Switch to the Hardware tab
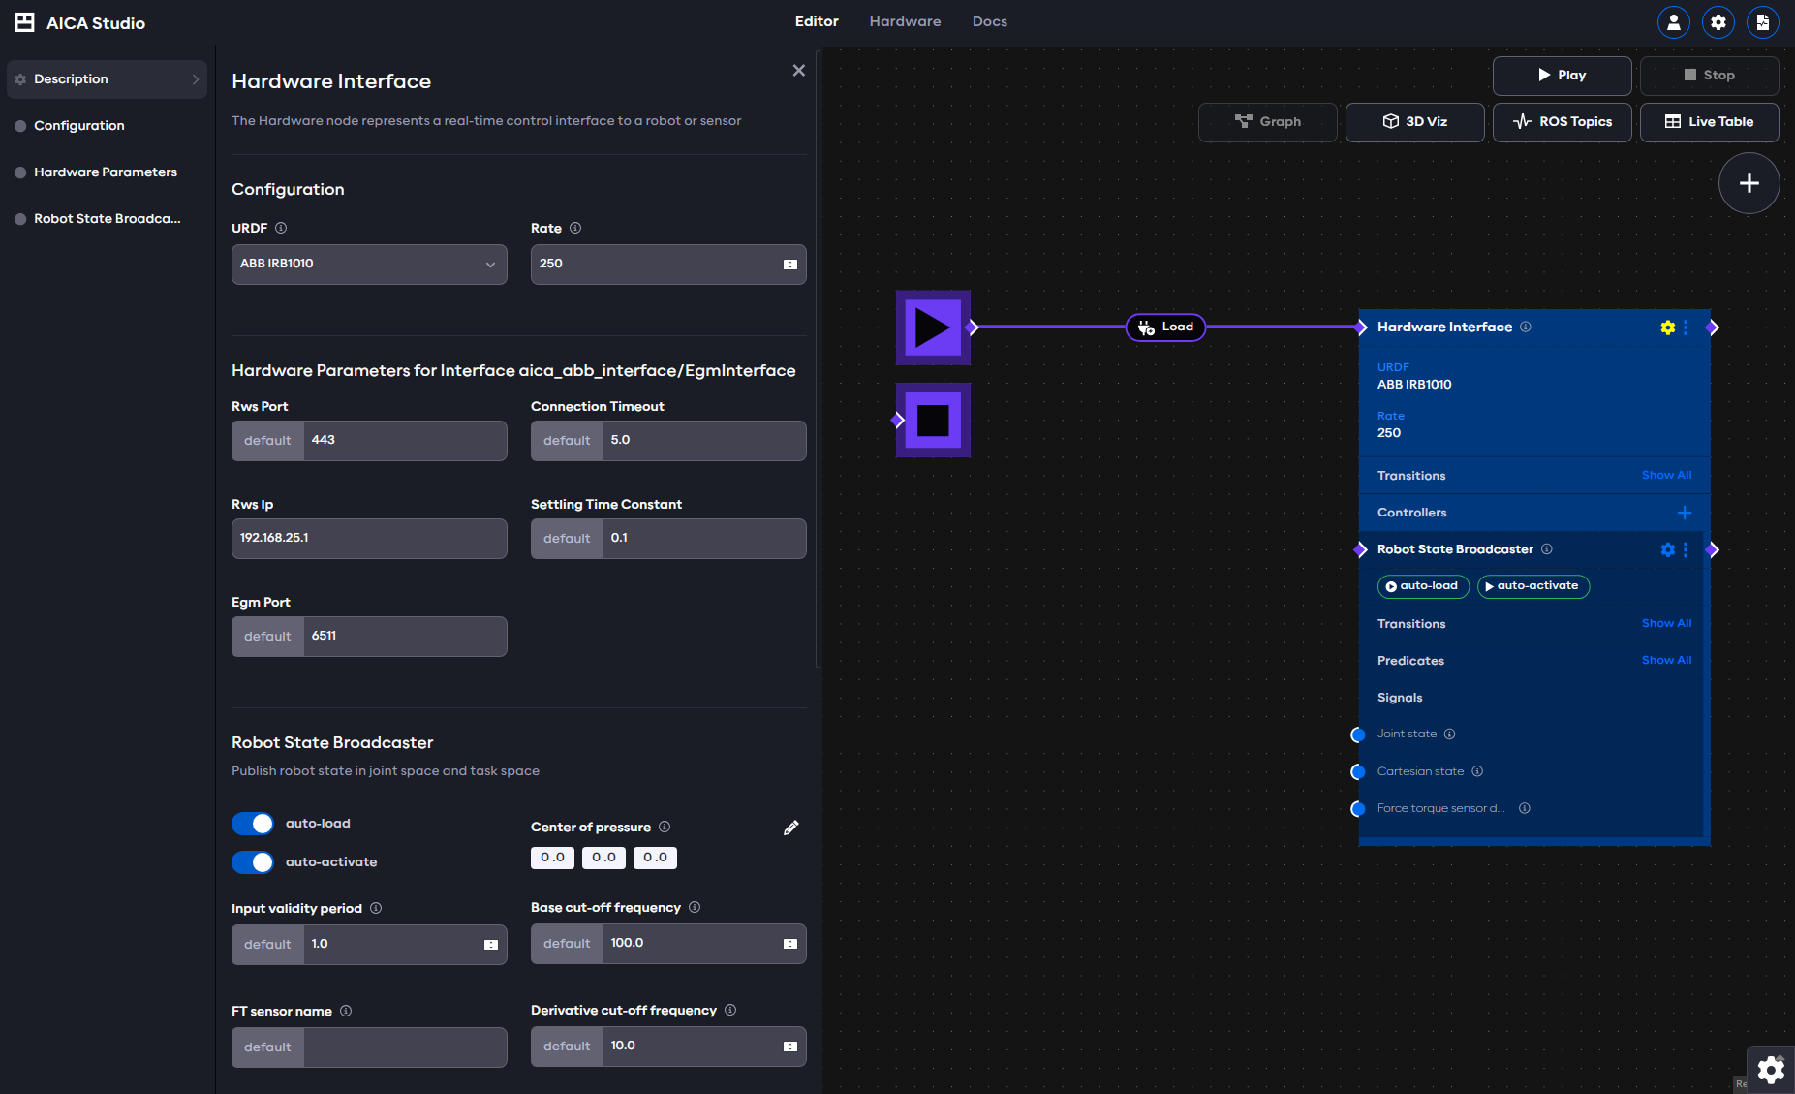Viewport: 1795px width, 1094px height. point(905,21)
